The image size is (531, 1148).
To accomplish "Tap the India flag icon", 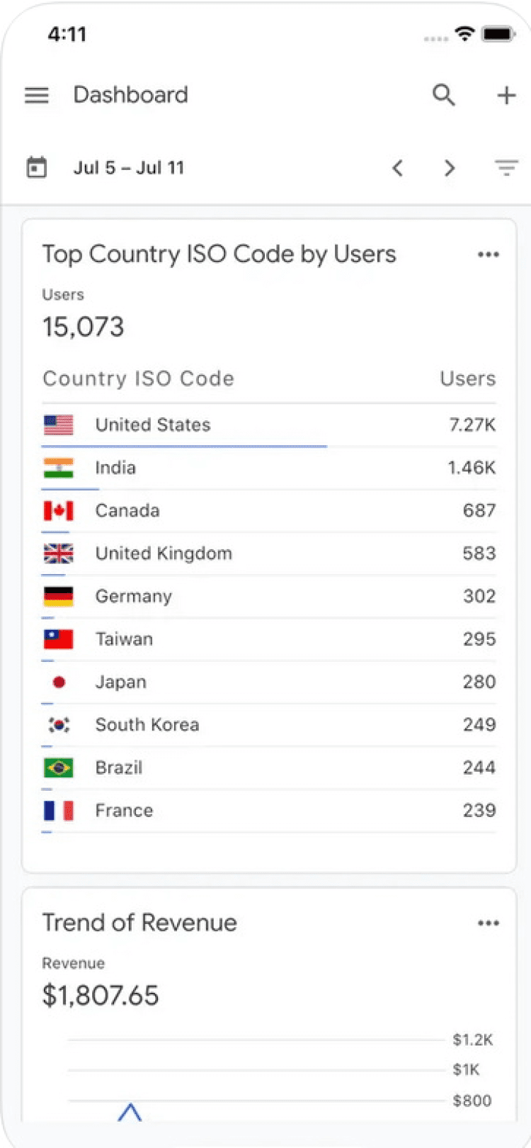I will point(58,468).
